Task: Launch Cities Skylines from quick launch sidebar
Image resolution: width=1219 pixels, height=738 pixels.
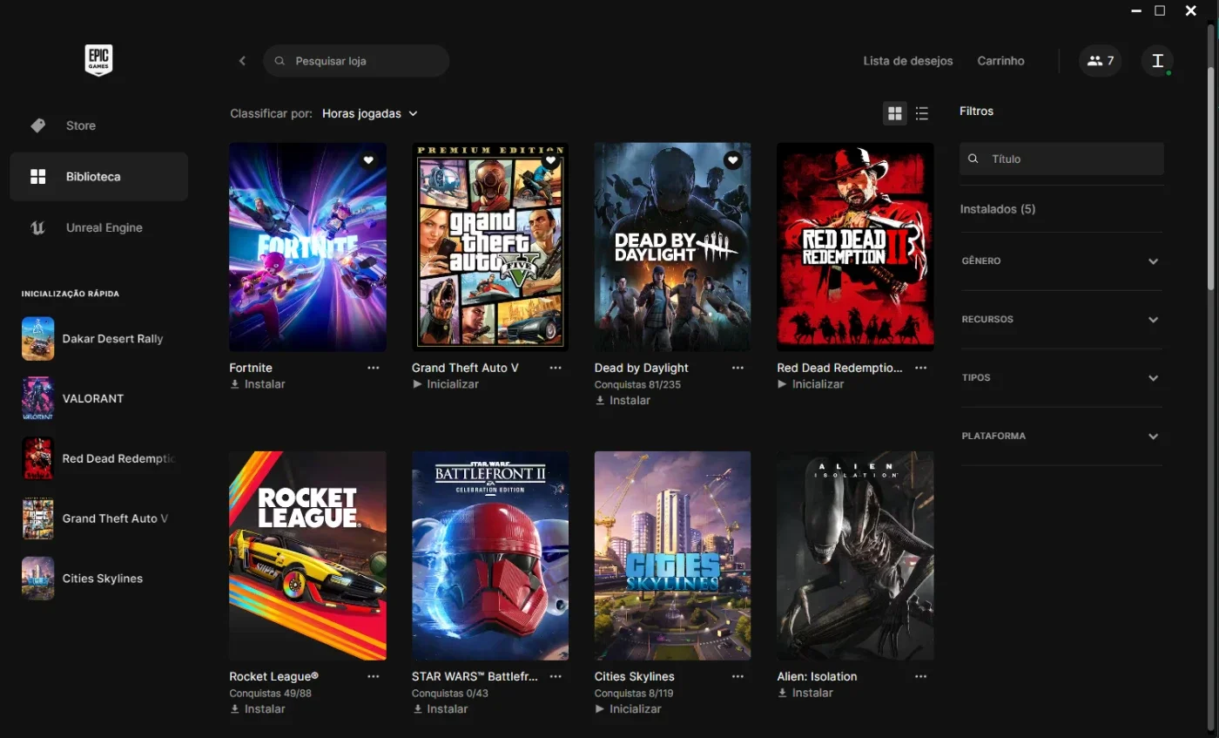Action: [x=98, y=579]
